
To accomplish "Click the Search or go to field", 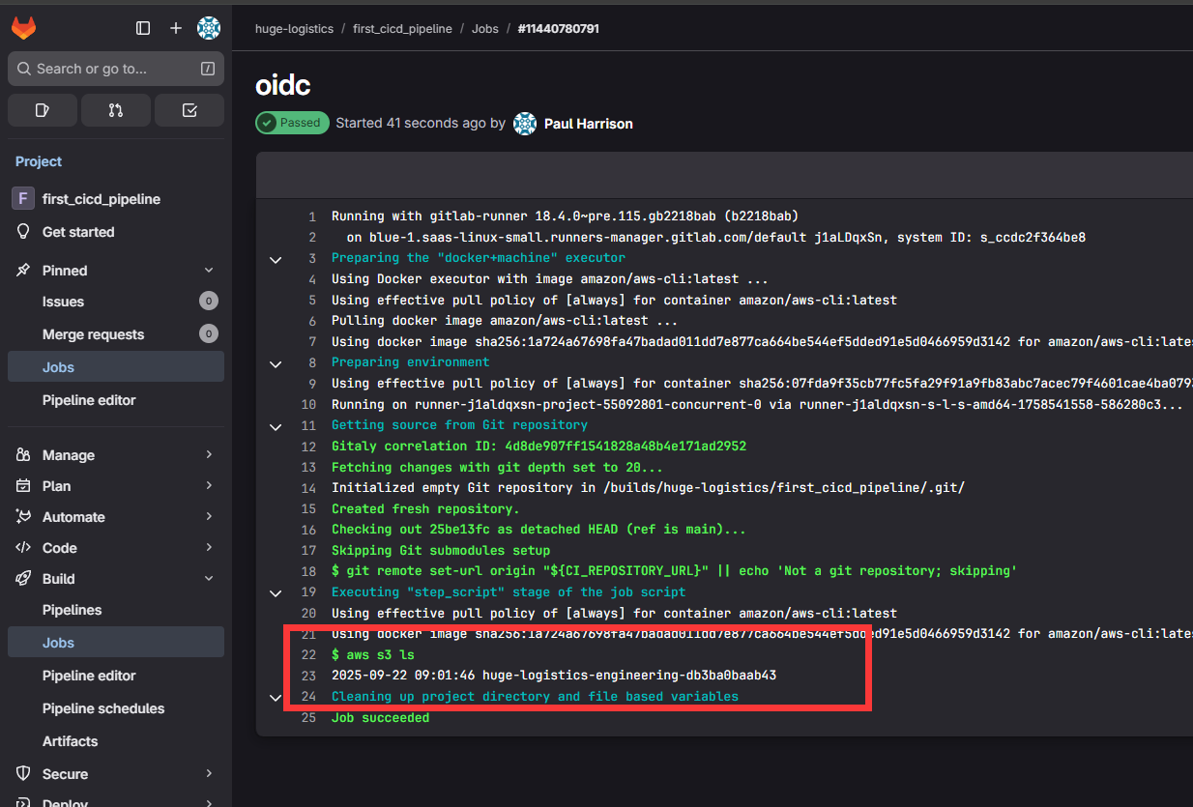I will click(x=116, y=69).
